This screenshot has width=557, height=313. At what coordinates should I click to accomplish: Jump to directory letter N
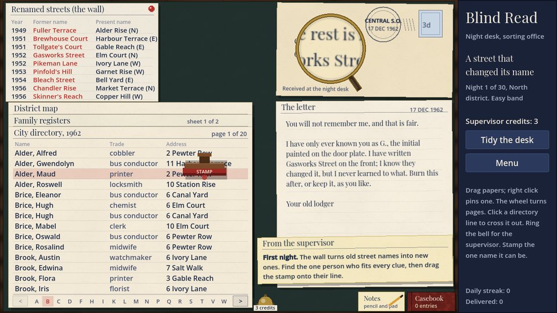(147, 301)
